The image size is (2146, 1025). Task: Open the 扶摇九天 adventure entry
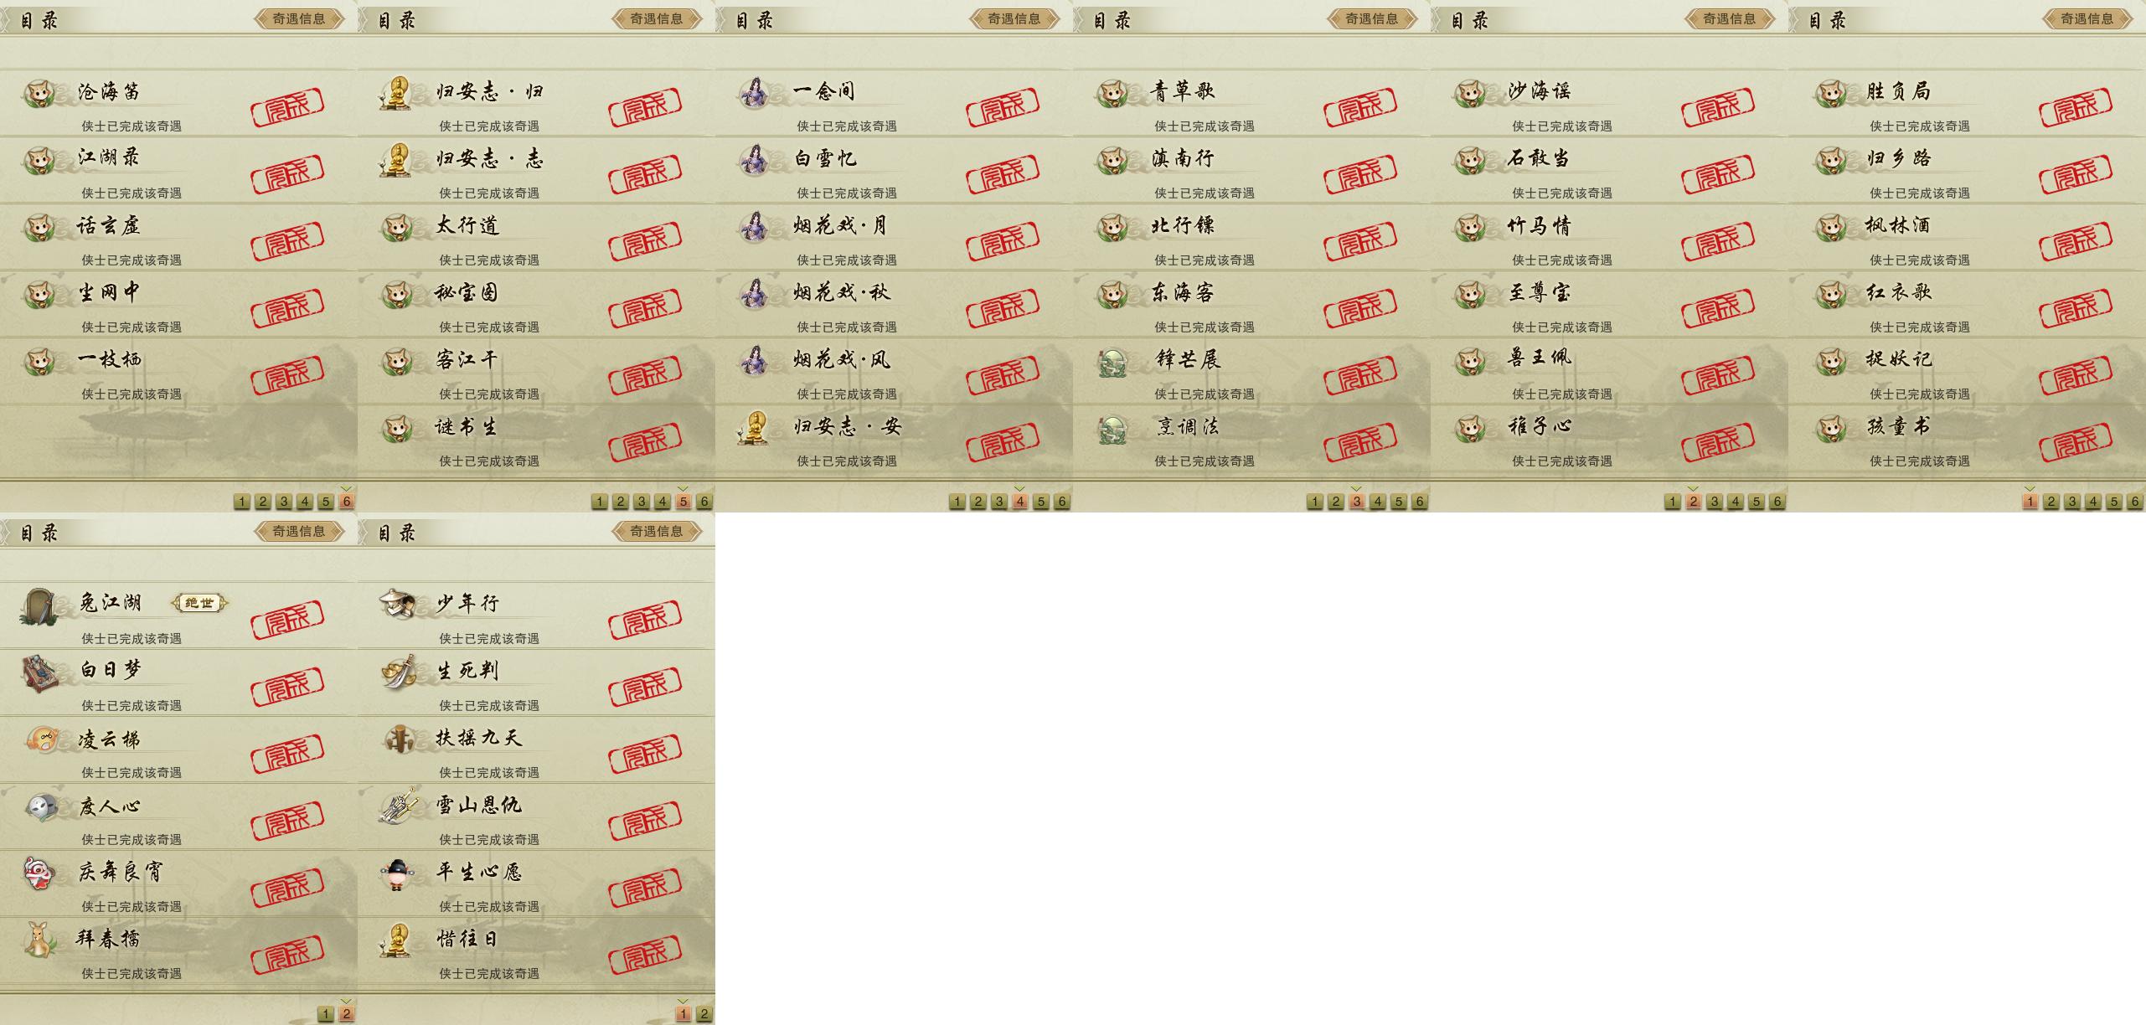click(x=536, y=749)
